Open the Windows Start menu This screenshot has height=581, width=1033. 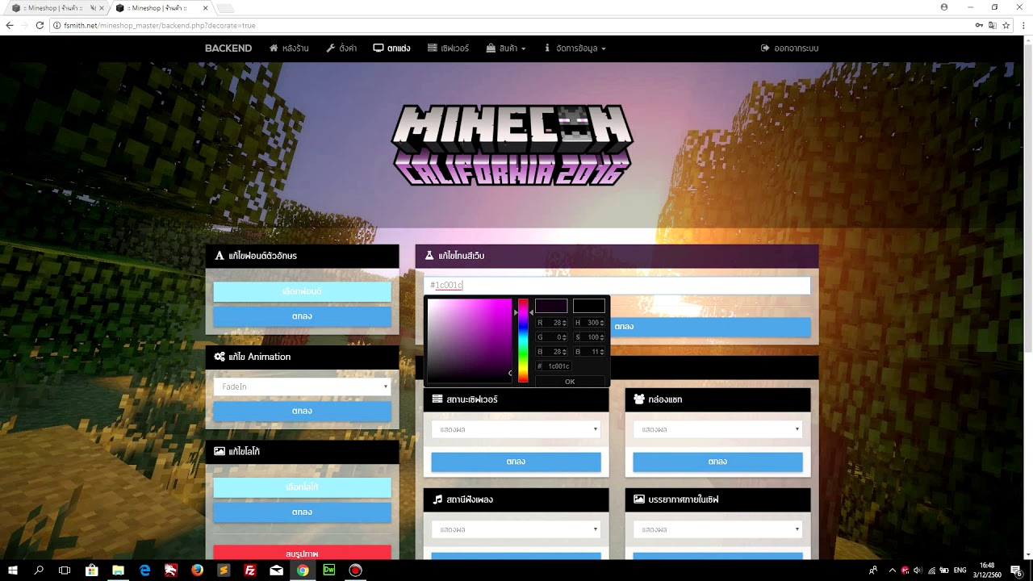(x=13, y=571)
